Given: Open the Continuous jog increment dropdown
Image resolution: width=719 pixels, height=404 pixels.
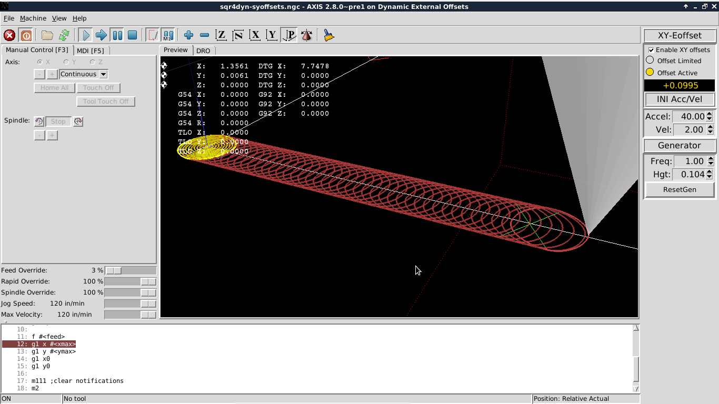Looking at the screenshot, I should point(84,74).
